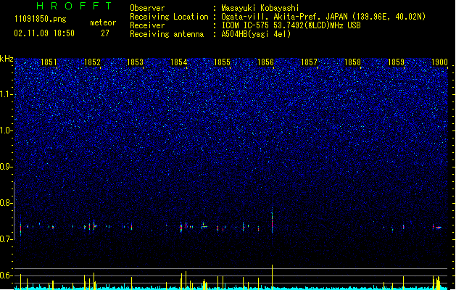
Task: Click the kHz axis unit label
Action: coord(7,59)
